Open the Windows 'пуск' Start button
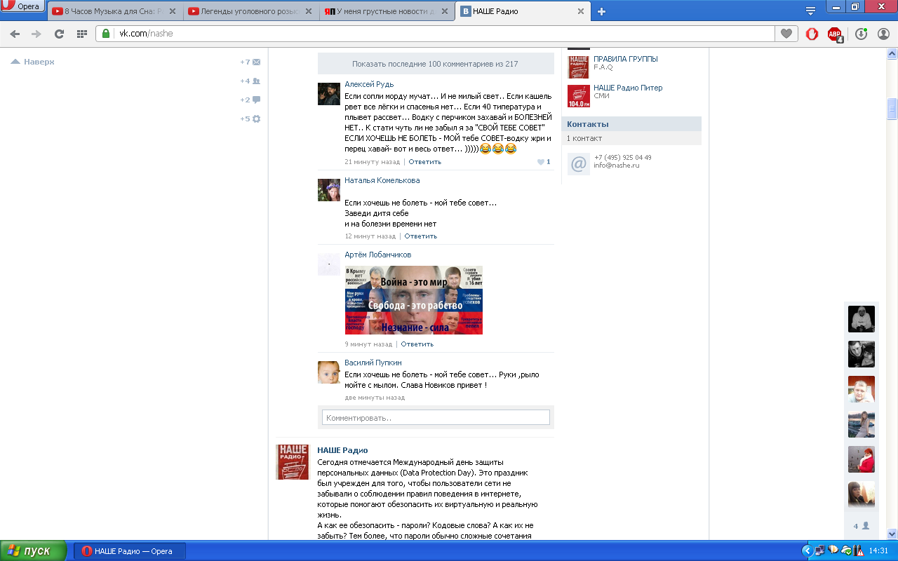 tap(33, 551)
